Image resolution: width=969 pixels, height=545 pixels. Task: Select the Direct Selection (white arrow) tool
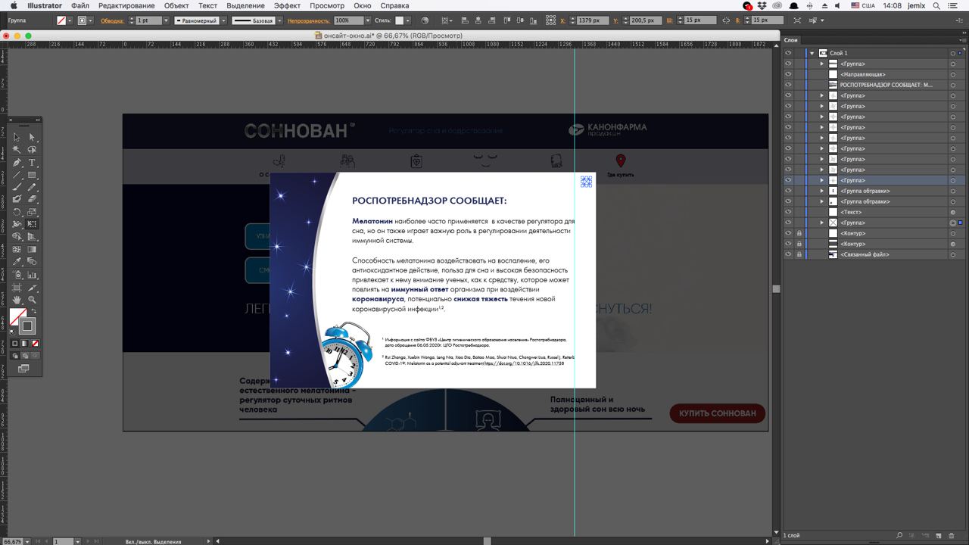point(32,137)
